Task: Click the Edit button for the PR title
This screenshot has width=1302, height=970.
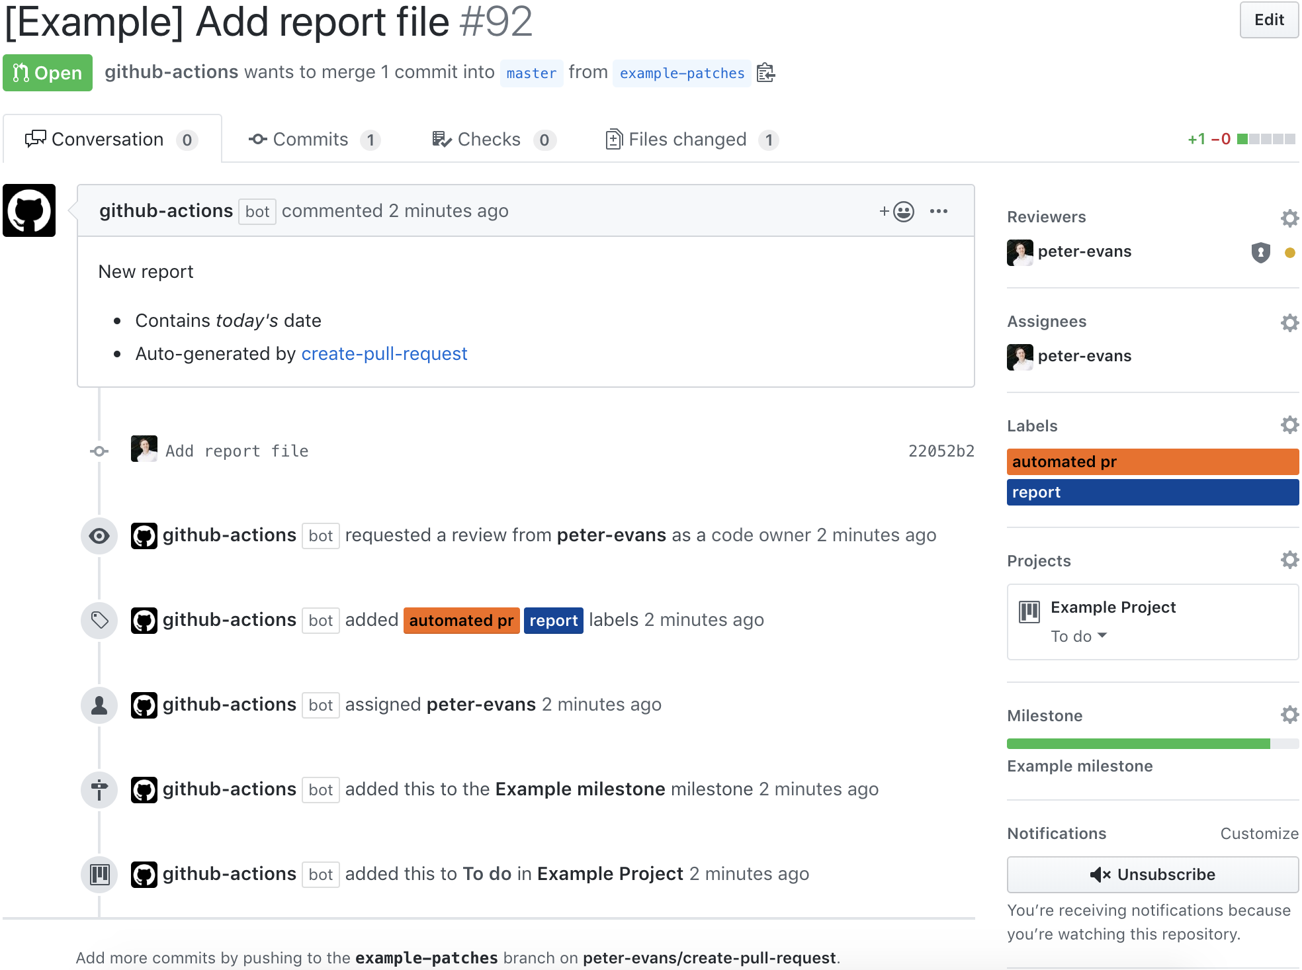Action: (1268, 20)
